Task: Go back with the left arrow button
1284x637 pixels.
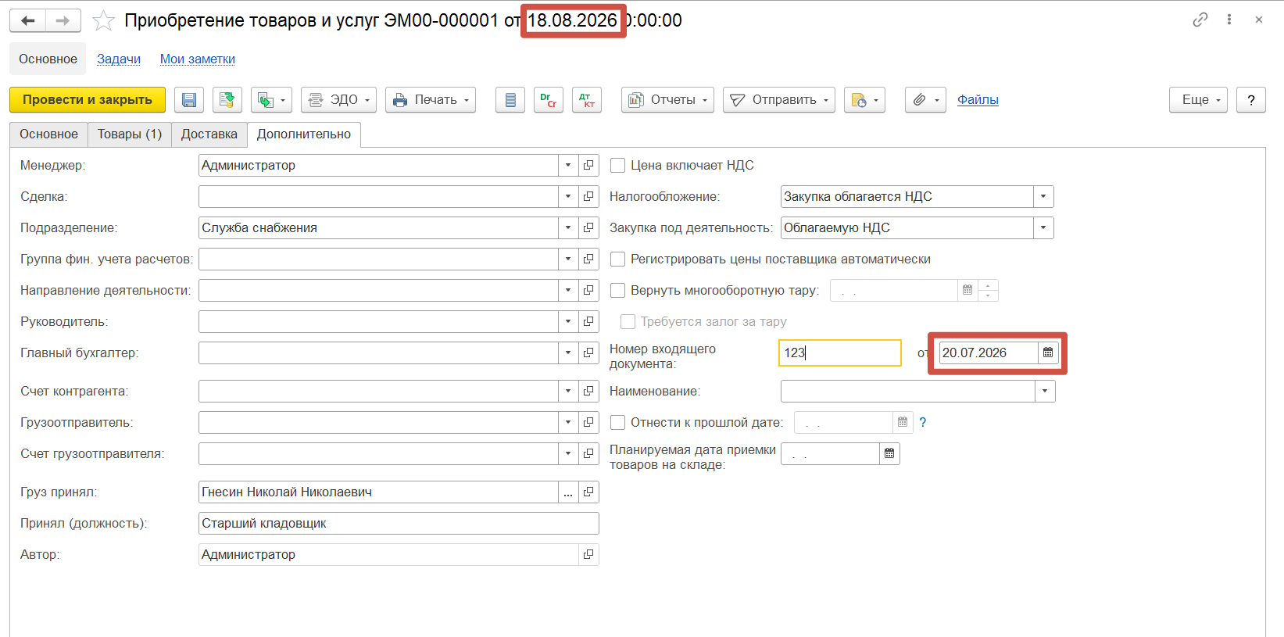Action: pos(27,20)
